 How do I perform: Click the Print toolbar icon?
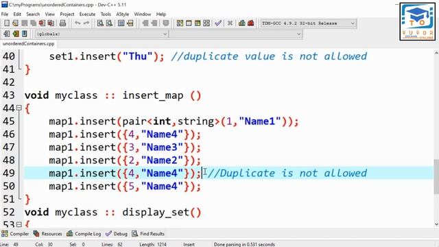[x=62, y=23]
